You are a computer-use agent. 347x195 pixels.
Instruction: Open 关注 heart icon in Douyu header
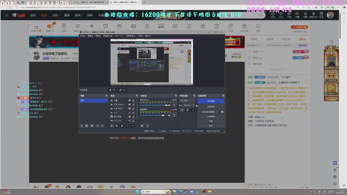coord(281,15)
